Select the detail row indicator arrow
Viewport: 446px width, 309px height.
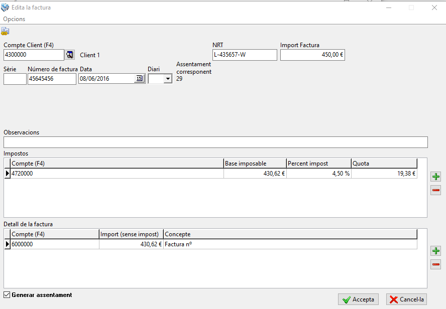pos(8,244)
